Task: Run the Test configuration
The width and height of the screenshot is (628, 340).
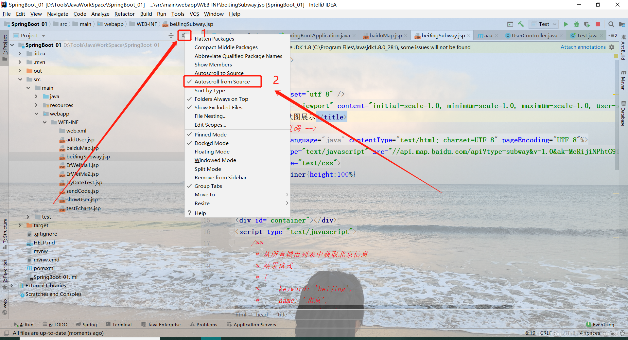Action: (566, 24)
